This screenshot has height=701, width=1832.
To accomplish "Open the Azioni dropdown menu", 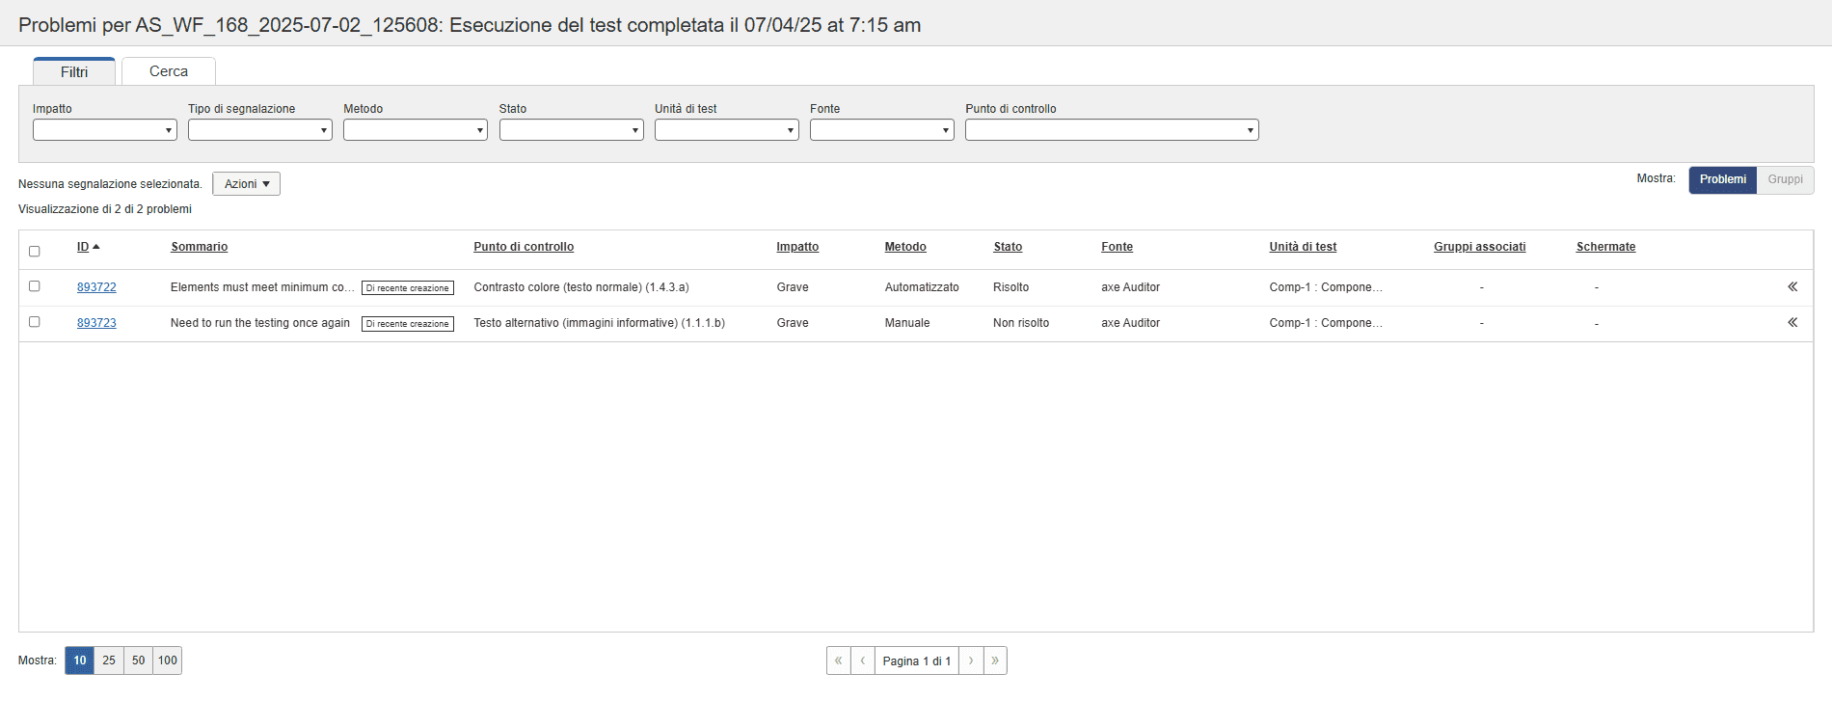I will [x=246, y=184].
